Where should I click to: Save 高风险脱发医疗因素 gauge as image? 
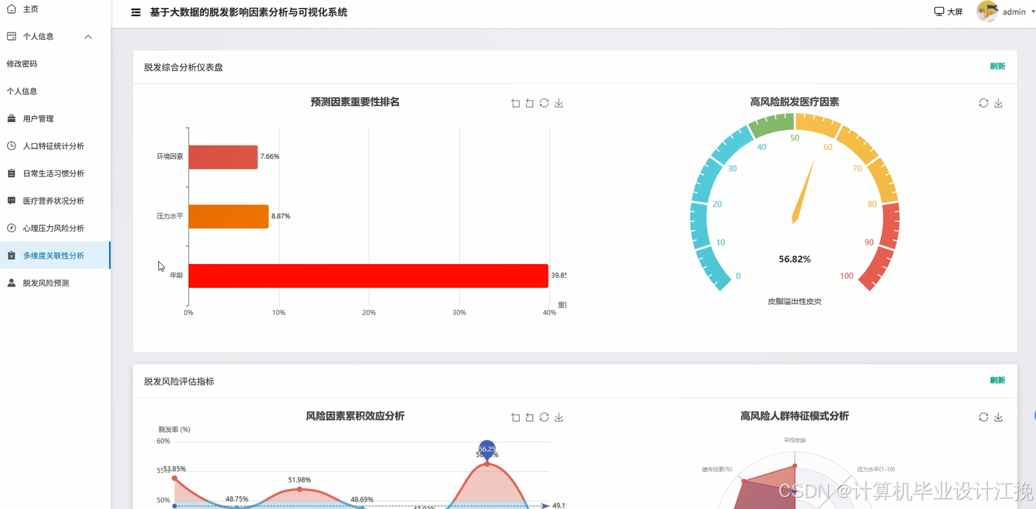click(998, 104)
